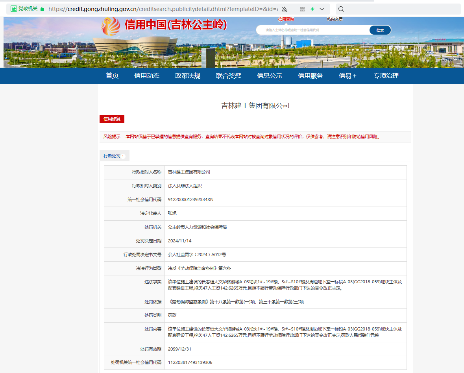Image resolution: width=464 pixels, height=373 pixels.
Task: Expand the address bar dropdown chevron
Action: (x=322, y=9)
